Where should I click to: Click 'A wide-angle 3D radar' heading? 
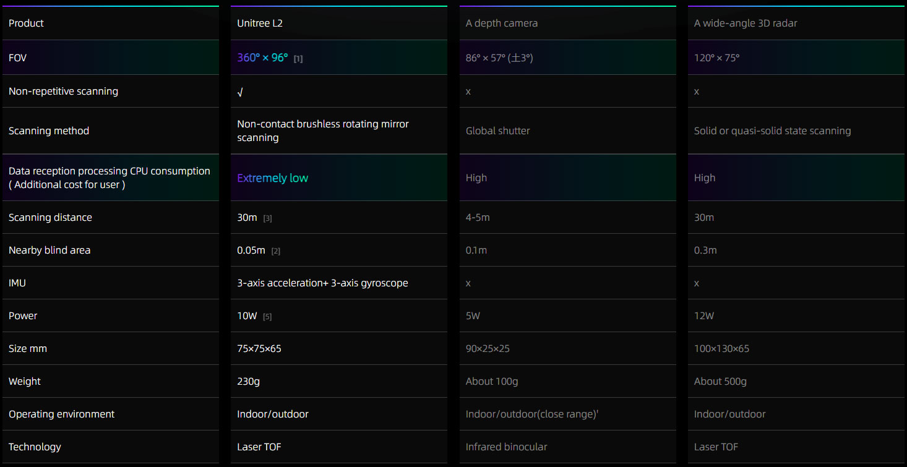(x=746, y=24)
